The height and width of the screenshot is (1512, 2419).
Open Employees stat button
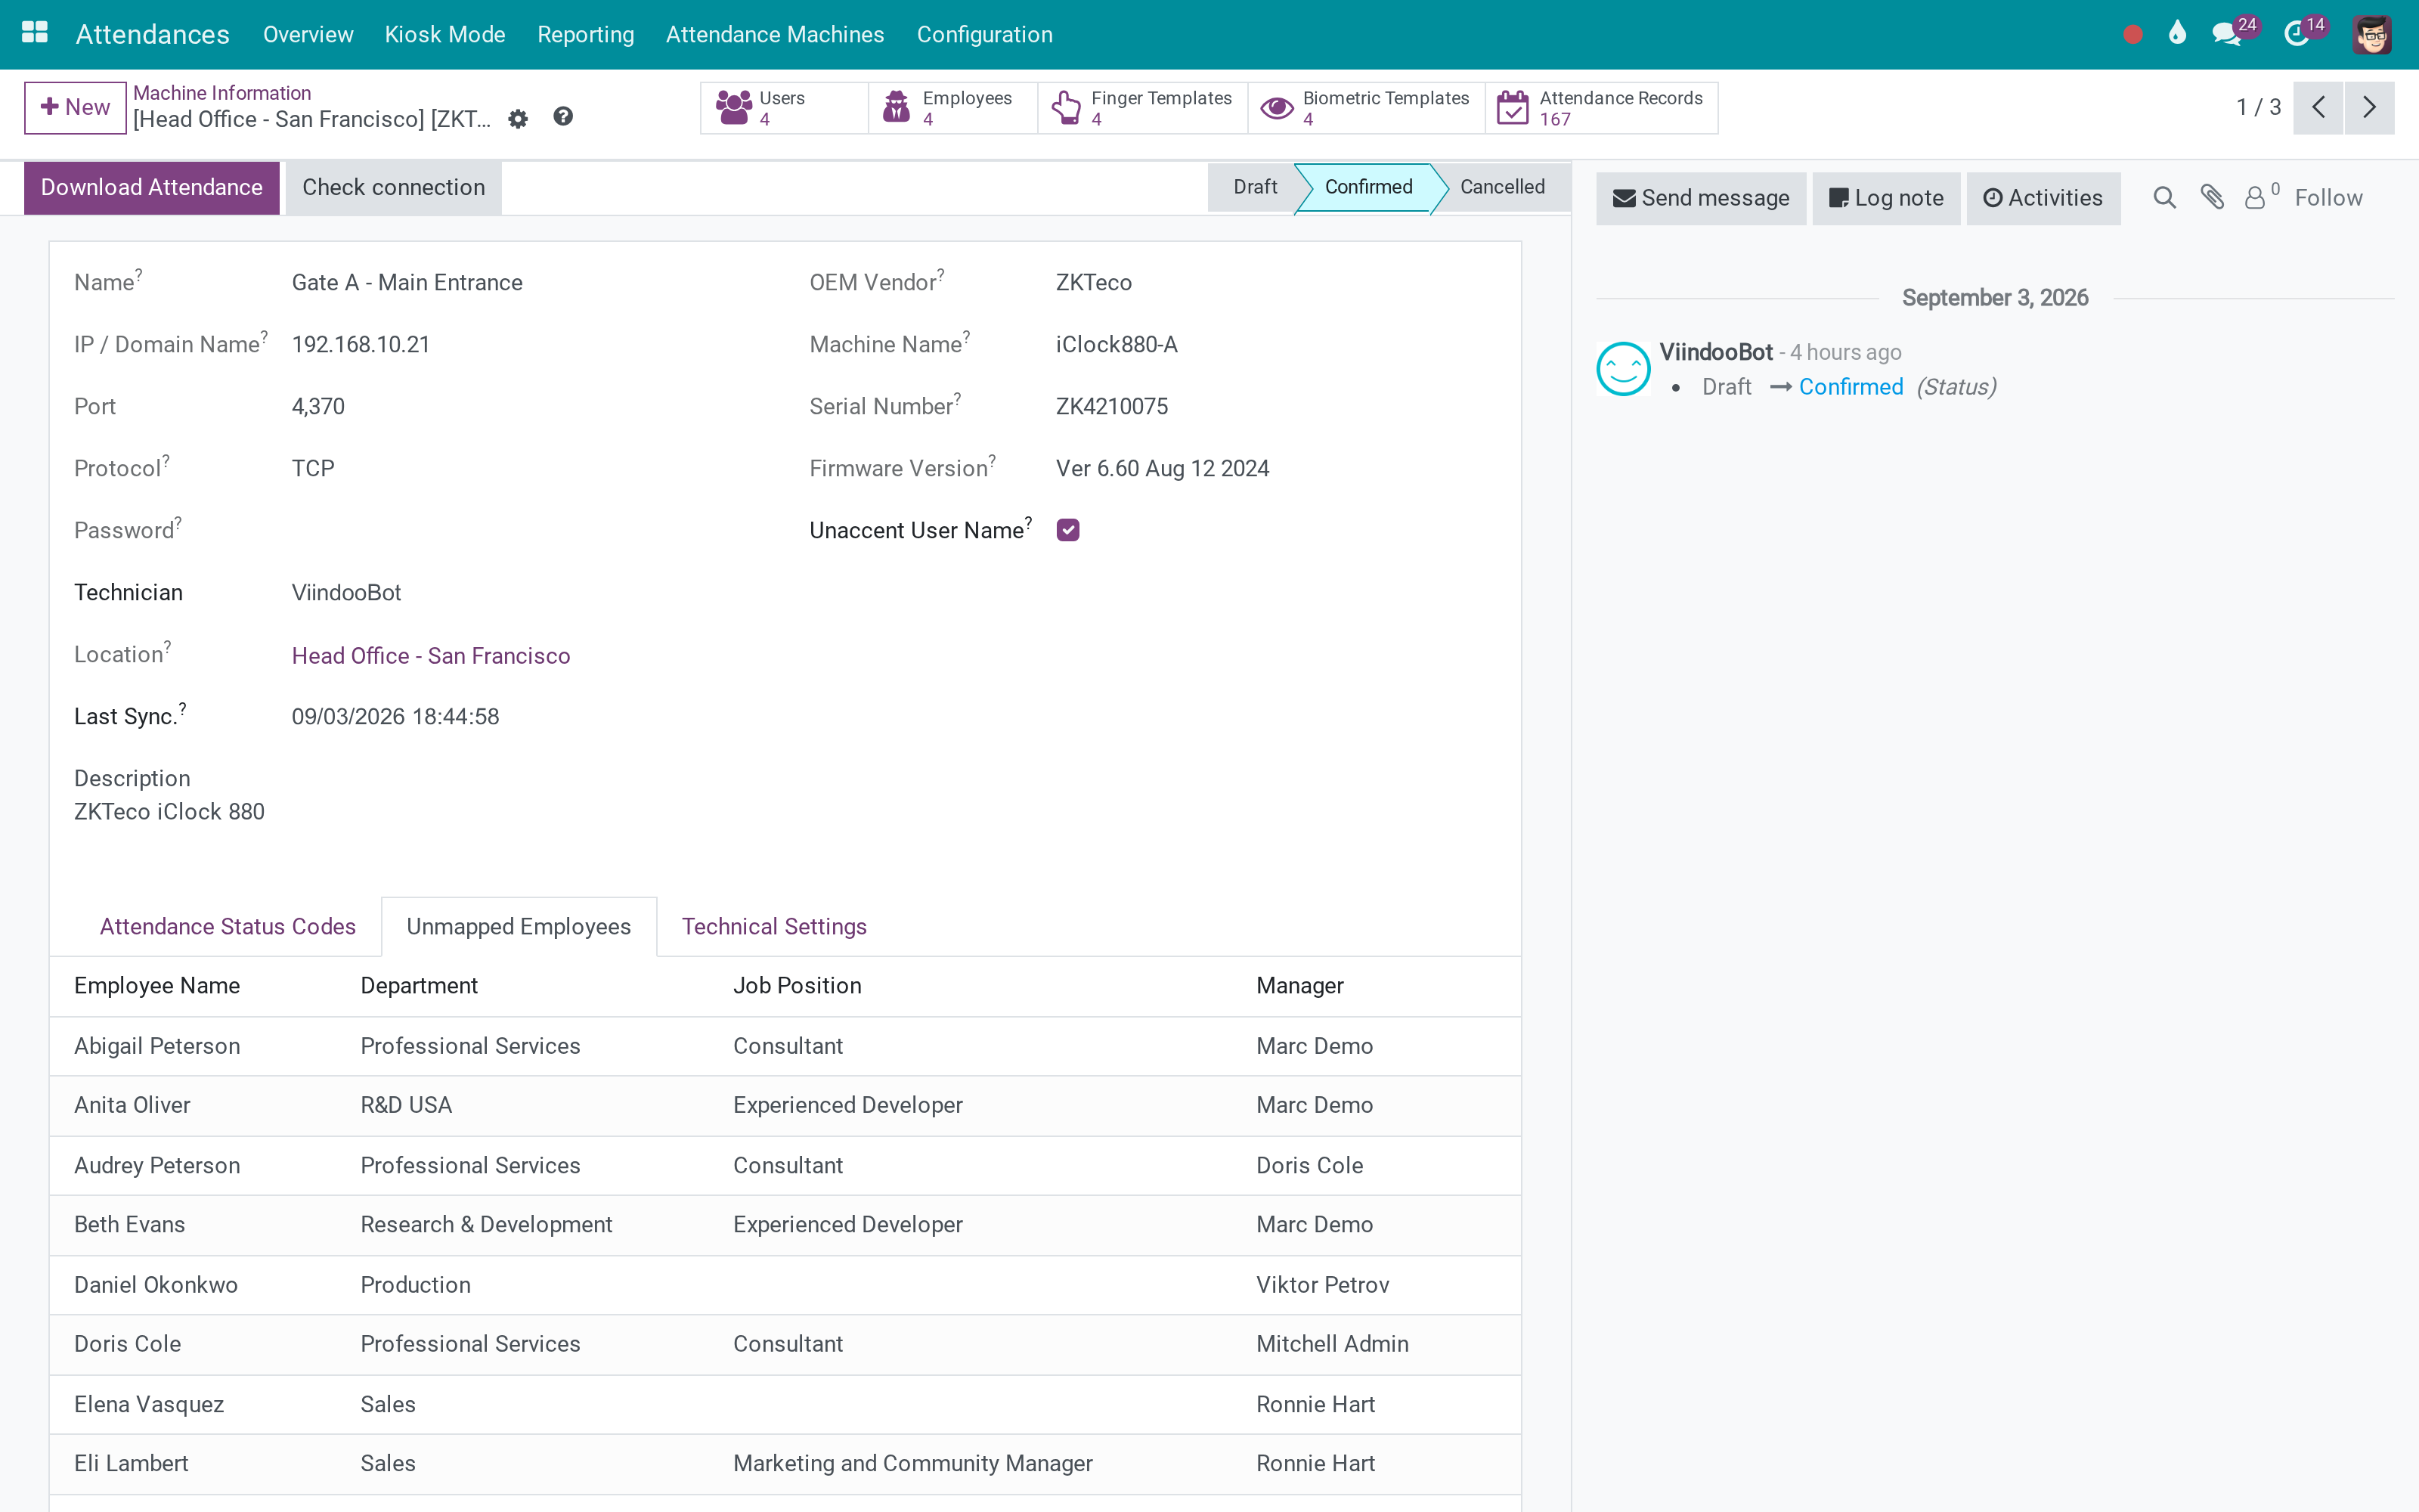click(952, 108)
